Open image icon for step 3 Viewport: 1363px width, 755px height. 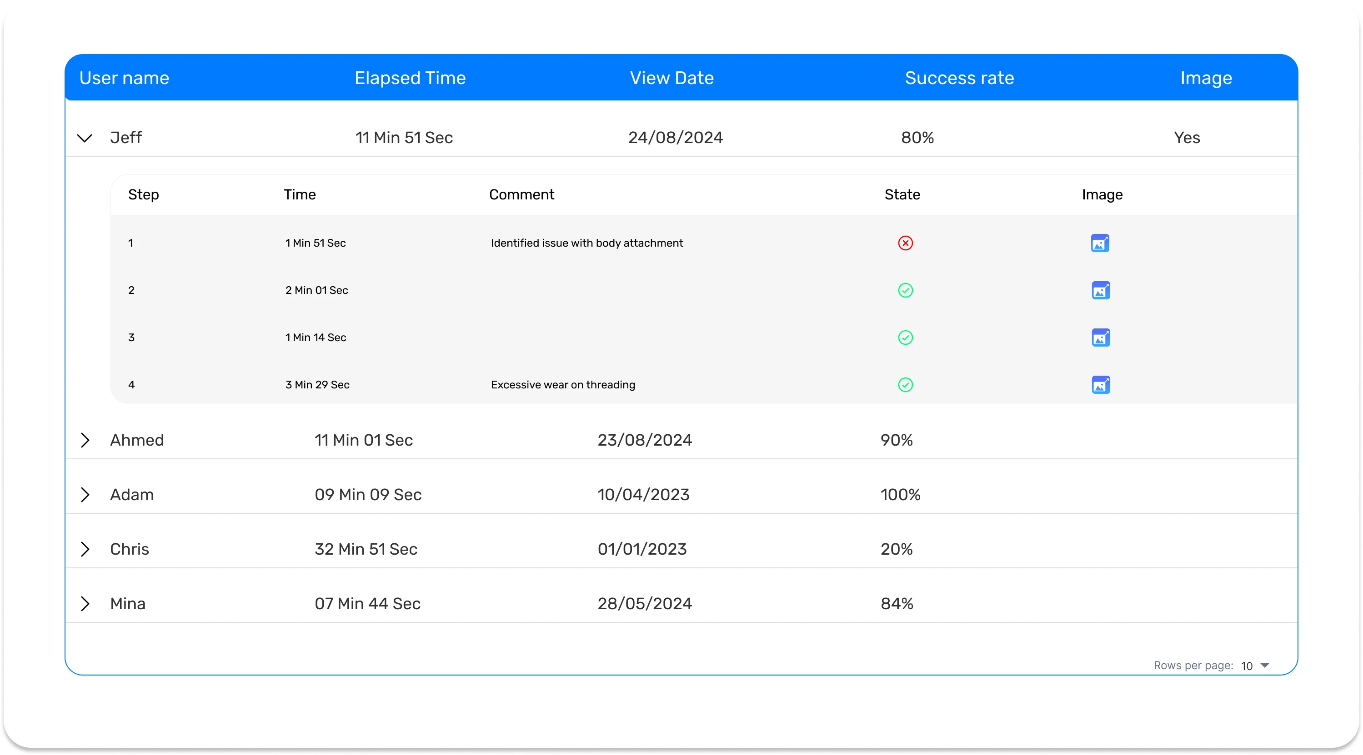click(1101, 338)
